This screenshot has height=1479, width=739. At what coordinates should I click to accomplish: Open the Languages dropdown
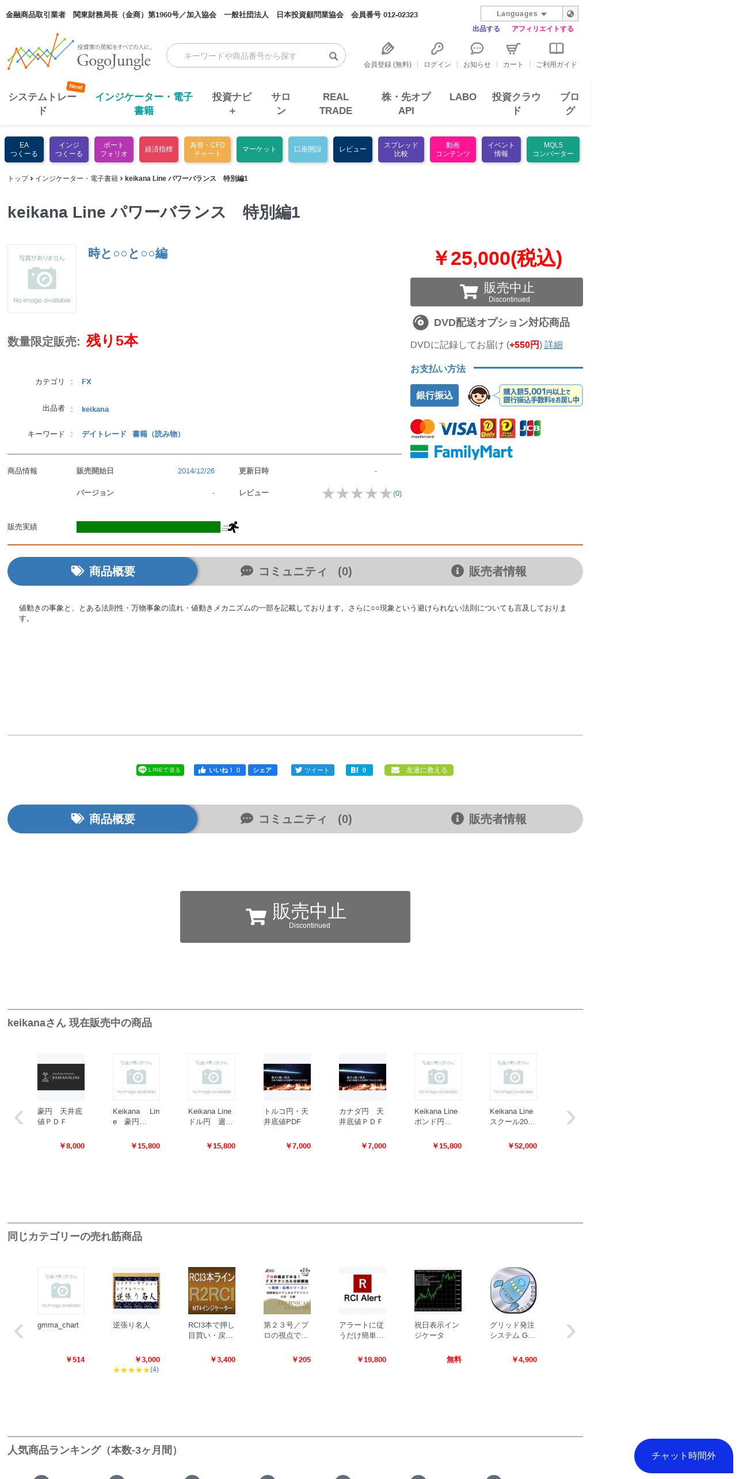(521, 14)
